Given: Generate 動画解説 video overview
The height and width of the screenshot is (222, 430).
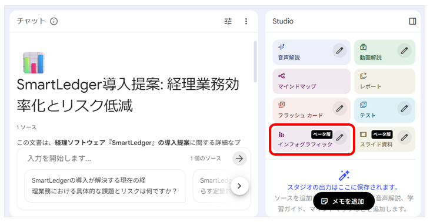Looking at the screenshot, I should pyautogui.click(x=385, y=52).
